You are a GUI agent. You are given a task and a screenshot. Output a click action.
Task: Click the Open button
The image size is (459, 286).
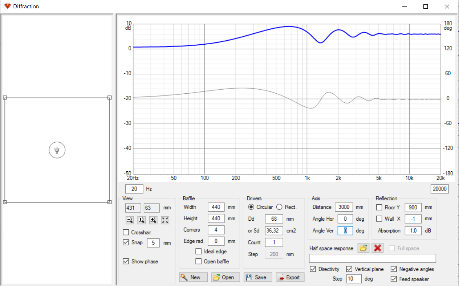click(226, 277)
